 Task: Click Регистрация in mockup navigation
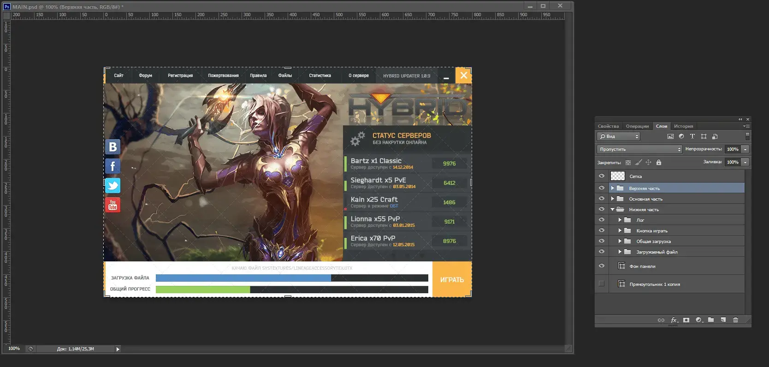180,76
